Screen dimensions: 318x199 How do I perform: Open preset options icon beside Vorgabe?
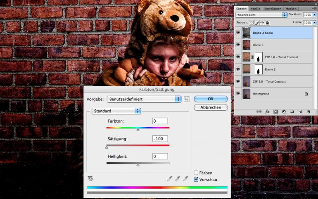click(x=186, y=99)
